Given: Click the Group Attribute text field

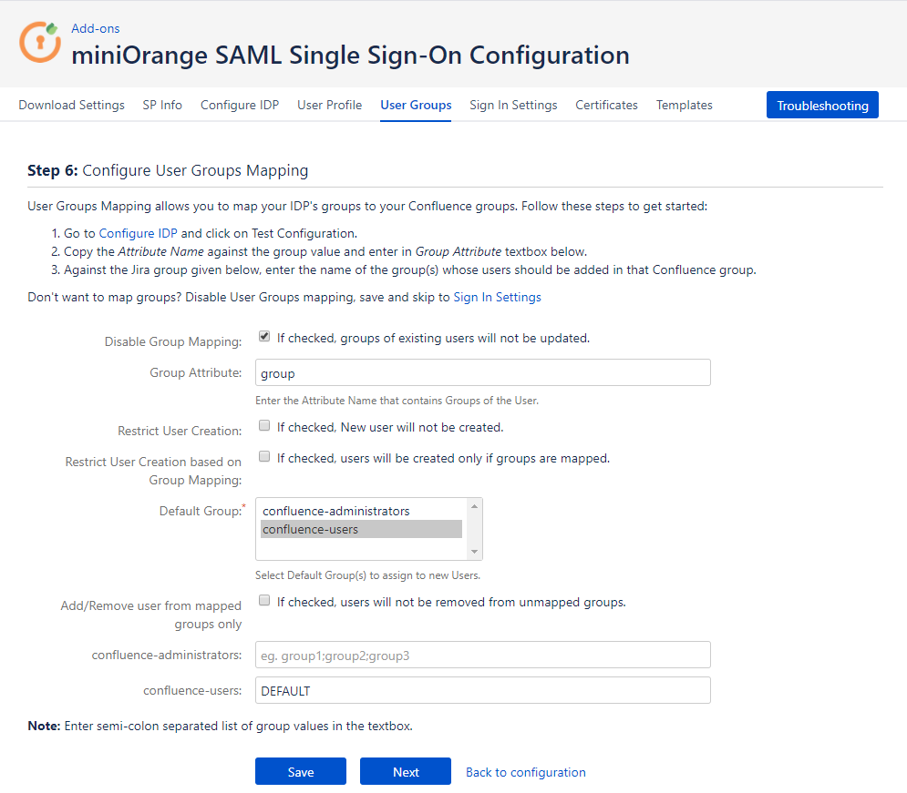Looking at the screenshot, I should point(483,373).
